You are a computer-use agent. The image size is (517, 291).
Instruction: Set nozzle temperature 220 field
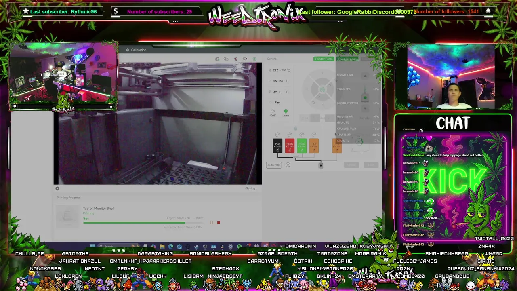coord(280,70)
